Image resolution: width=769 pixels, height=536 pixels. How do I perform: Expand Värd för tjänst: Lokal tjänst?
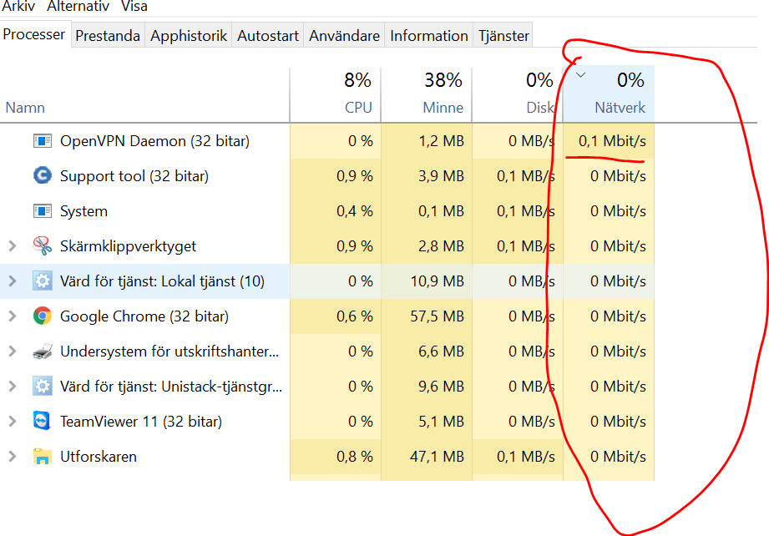[12, 281]
